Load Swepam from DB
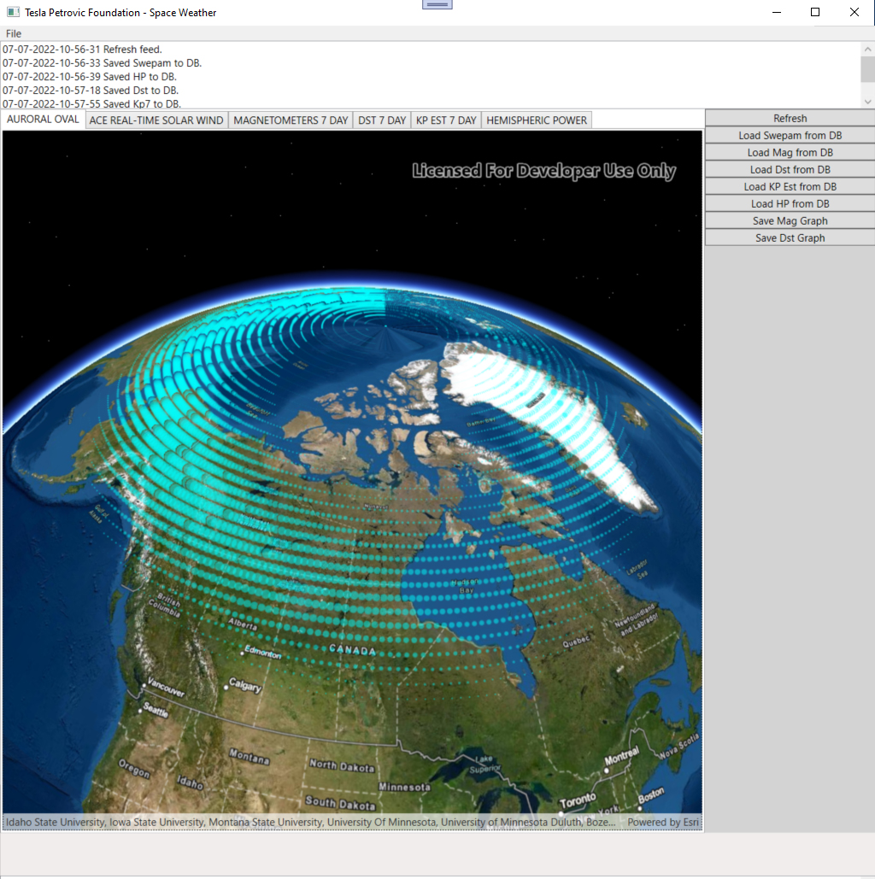 790,136
